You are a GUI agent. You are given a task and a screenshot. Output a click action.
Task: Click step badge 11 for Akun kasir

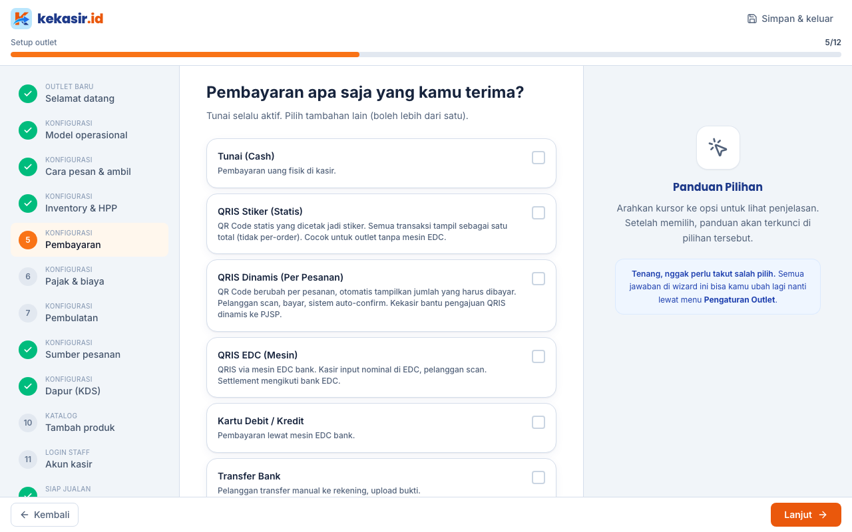[28, 460]
